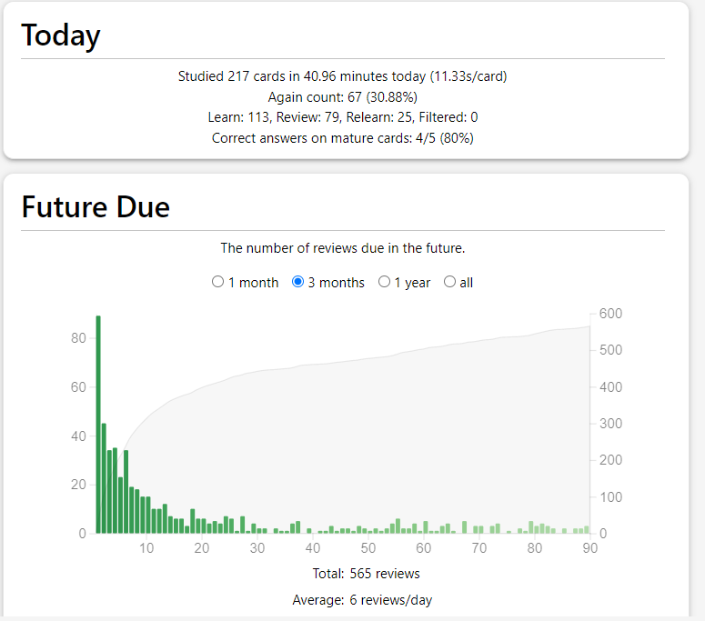
Task: Click the 50 label on x-axis
Action: [x=368, y=548]
